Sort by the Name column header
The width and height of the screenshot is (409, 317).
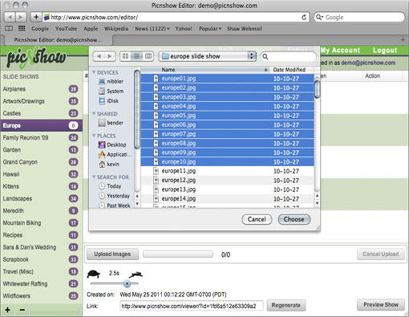(x=204, y=70)
